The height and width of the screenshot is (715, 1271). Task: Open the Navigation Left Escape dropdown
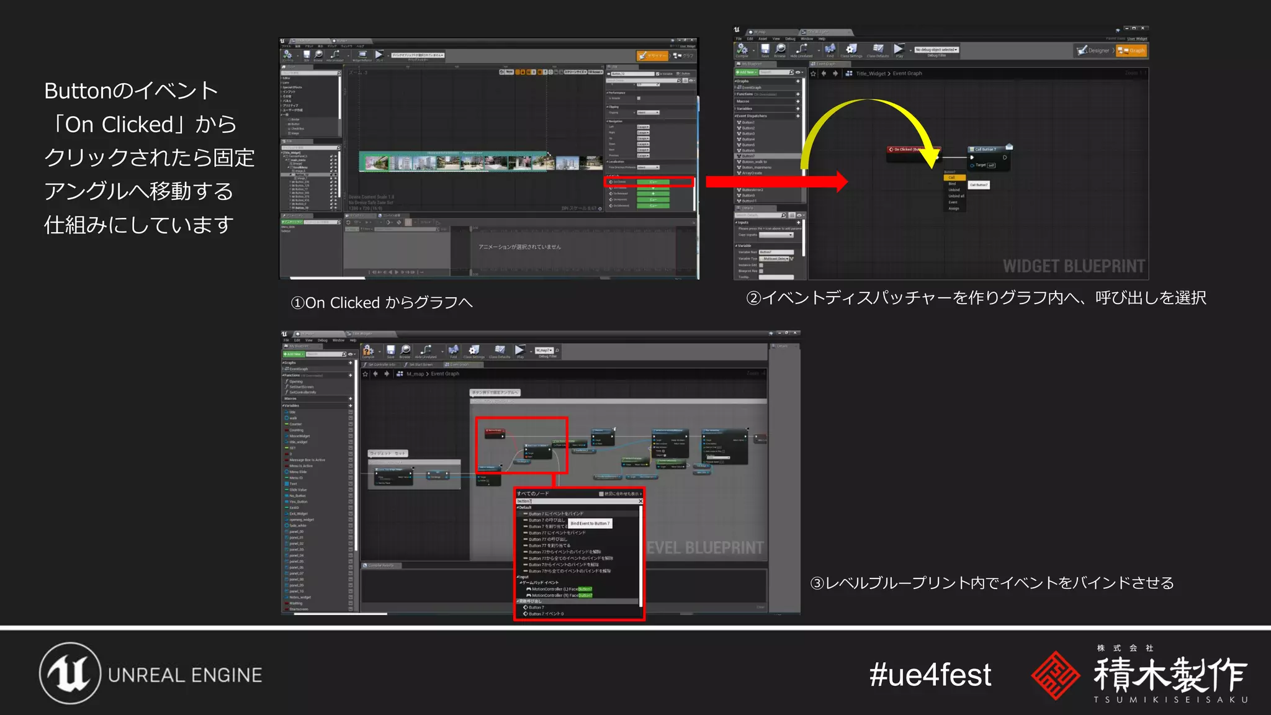click(x=643, y=127)
